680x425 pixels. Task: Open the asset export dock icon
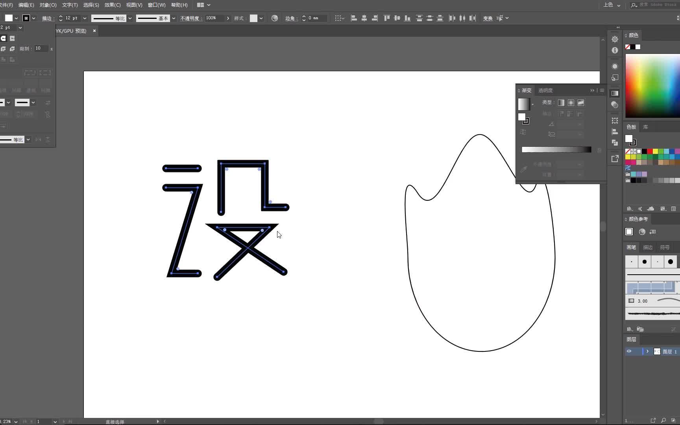(x=615, y=159)
